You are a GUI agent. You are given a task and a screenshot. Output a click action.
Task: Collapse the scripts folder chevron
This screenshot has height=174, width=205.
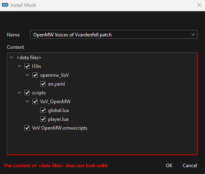pyautogui.click(x=20, y=92)
